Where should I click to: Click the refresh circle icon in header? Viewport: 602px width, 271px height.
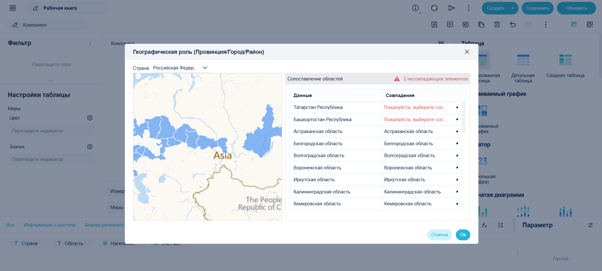click(434, 8)
